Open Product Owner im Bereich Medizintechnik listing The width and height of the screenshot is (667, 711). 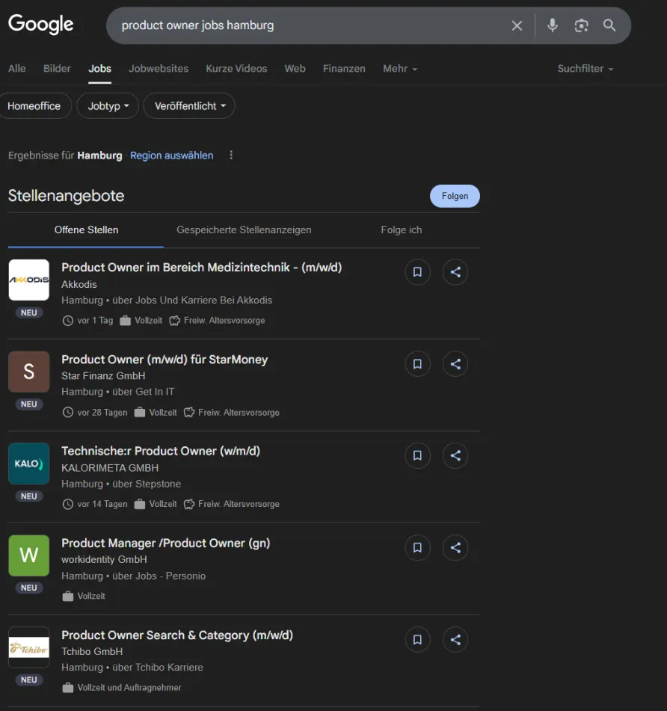click(x=202, y=268)
